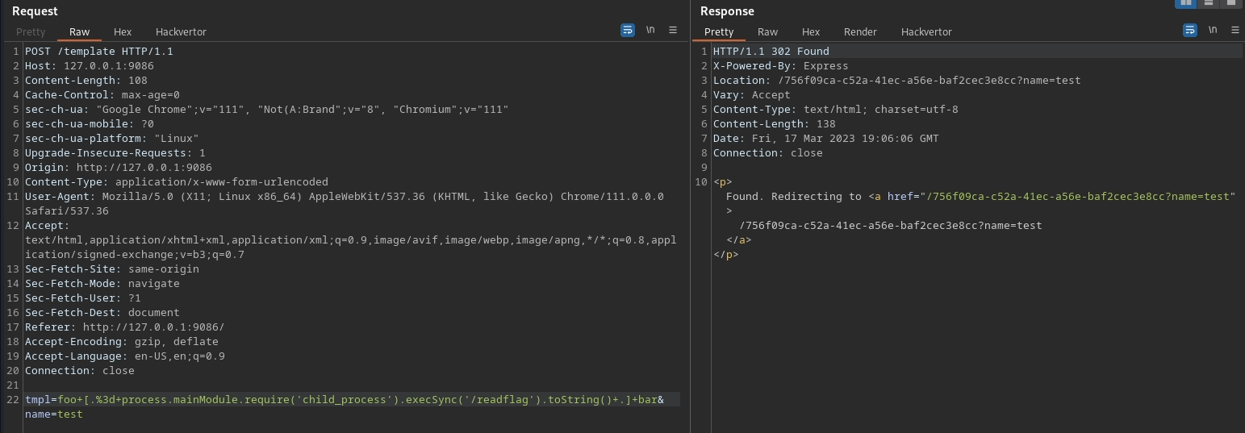Image resolution: width=1245 pixels, height=433 pixels.
Task: Select the Response Pretty tab
Action: coord(719,31)
